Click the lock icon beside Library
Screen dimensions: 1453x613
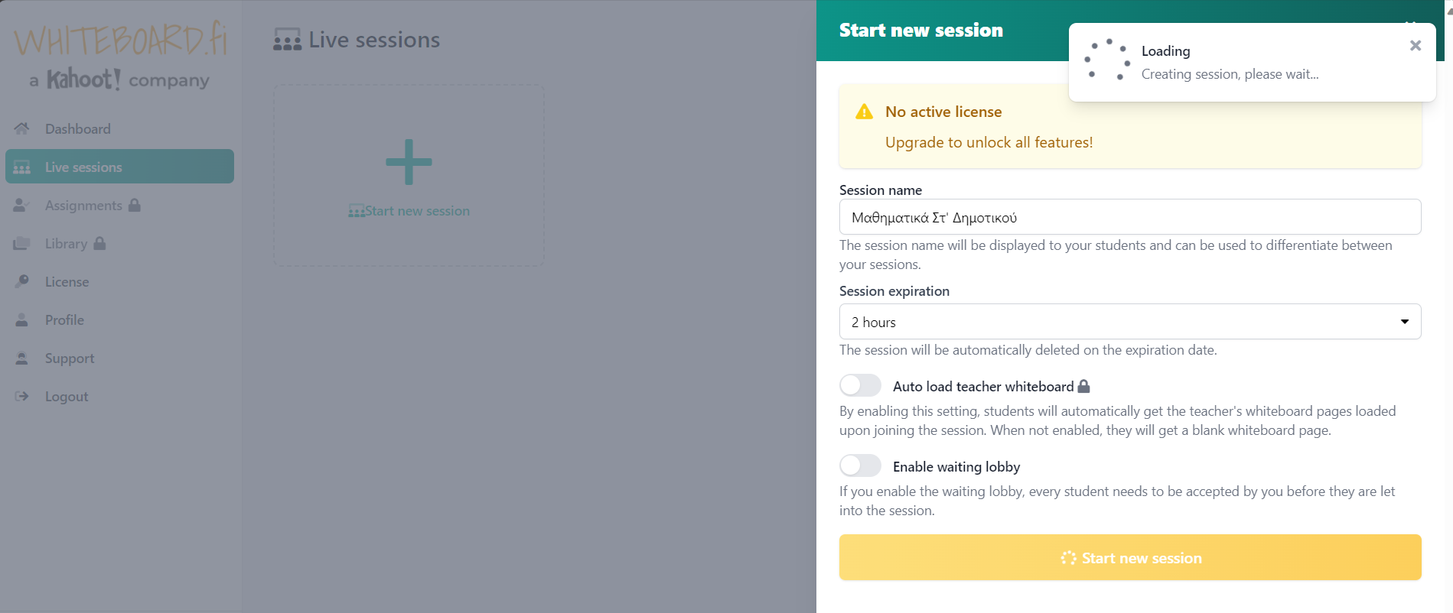[x=99, y=243]
